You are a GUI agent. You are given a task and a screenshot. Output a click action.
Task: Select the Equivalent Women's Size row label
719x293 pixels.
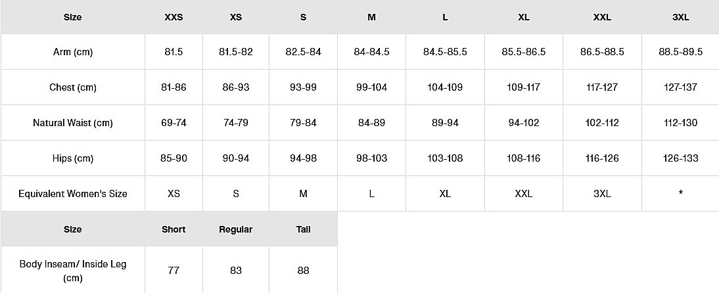73,194
